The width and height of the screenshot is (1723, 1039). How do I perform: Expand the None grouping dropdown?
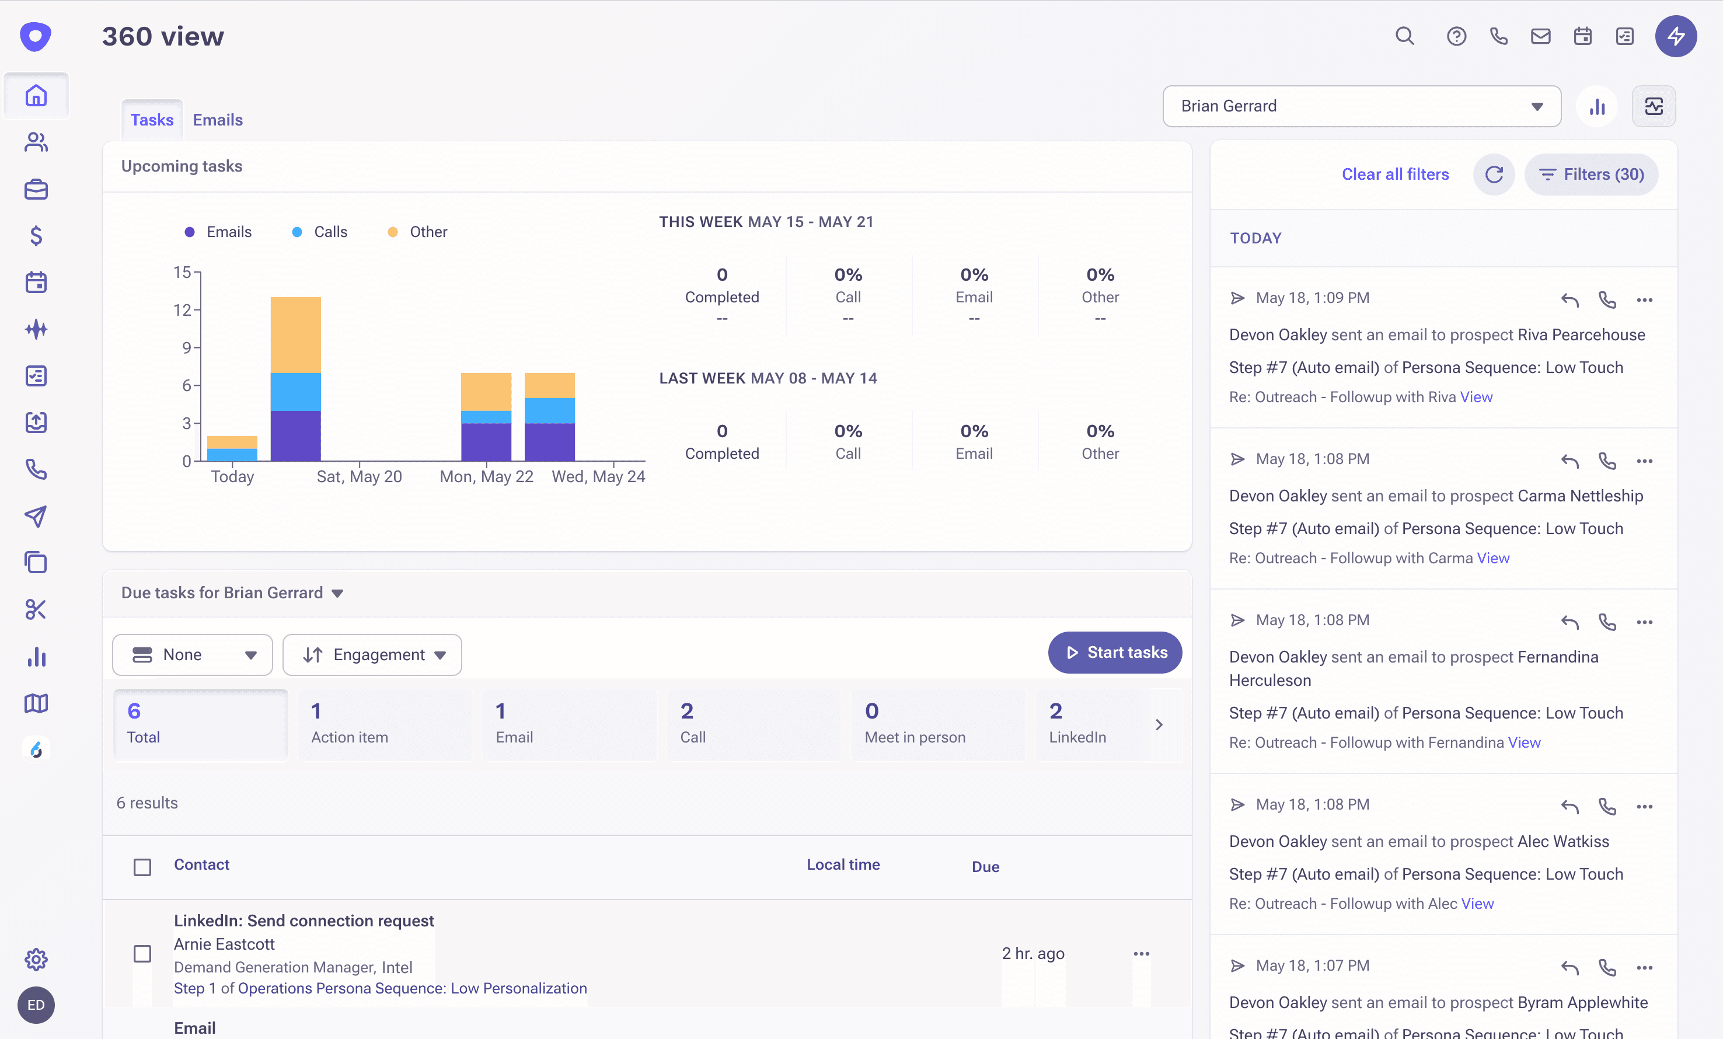click(x=192, y=654)
